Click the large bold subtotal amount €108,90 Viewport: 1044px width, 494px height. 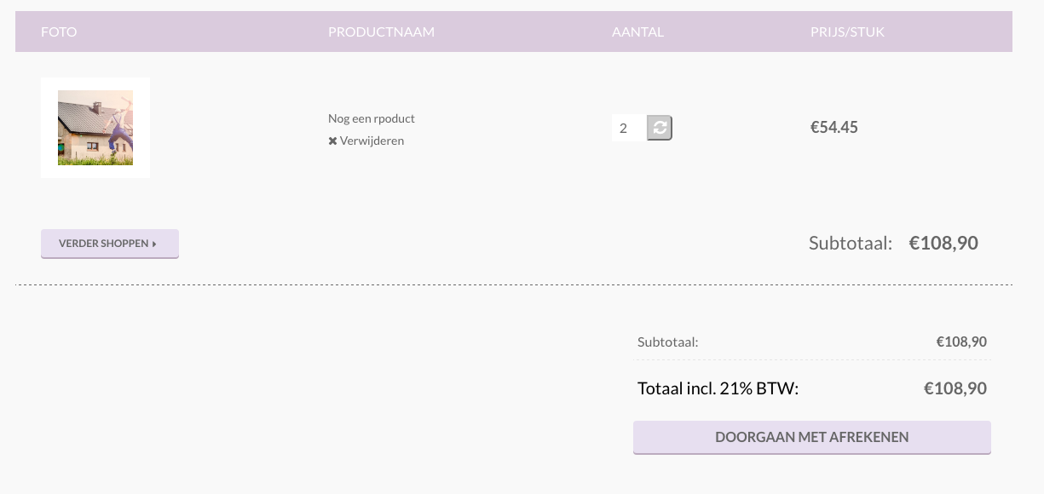pos(943,243)
